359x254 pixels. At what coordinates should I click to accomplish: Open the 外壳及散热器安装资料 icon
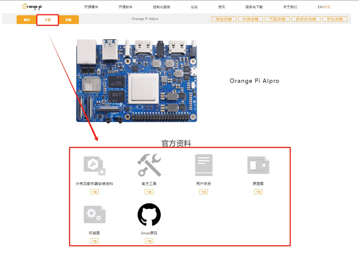(x=94, y=166)
